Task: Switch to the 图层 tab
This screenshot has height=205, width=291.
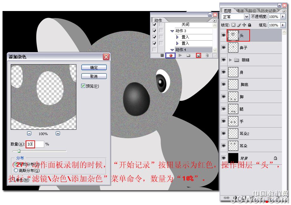Action: pos(228,11)
